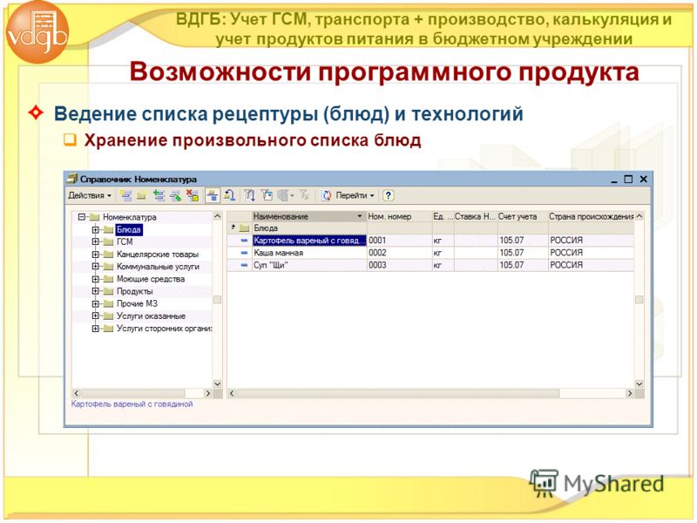
Task: Select the Канцелярские товары tree item
Action: point(158,255)
